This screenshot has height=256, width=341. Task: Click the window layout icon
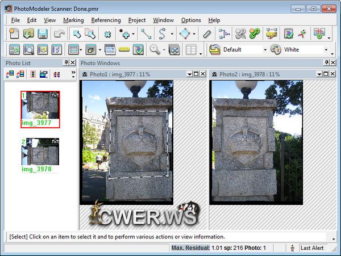73,49
